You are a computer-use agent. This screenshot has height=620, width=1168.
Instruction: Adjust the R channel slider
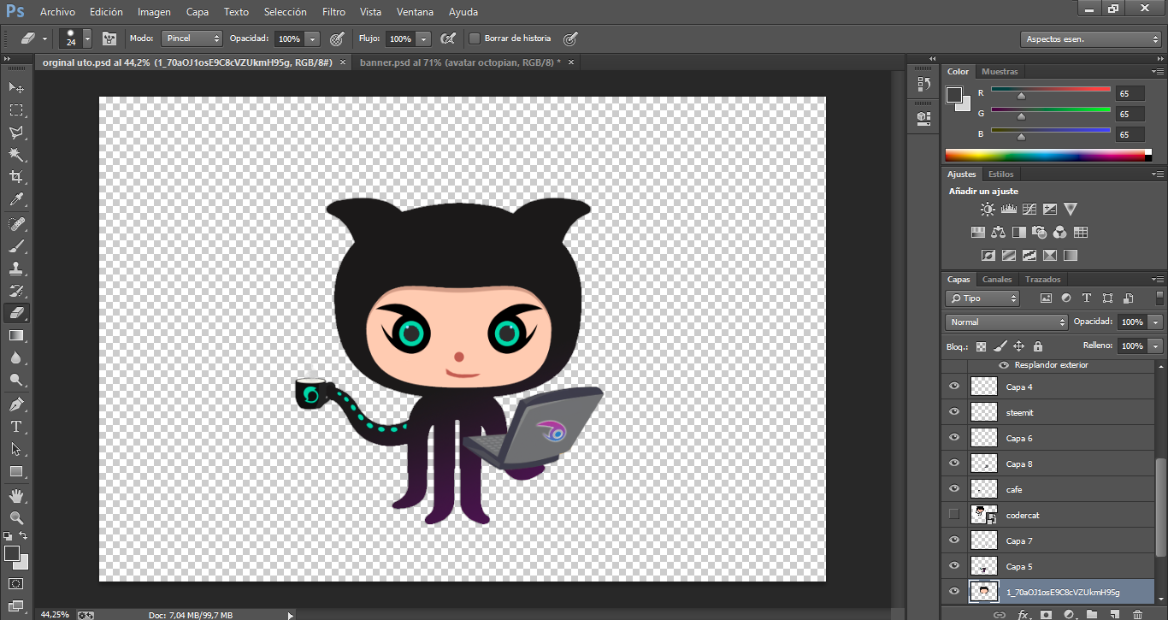[x=1021, y=96]
